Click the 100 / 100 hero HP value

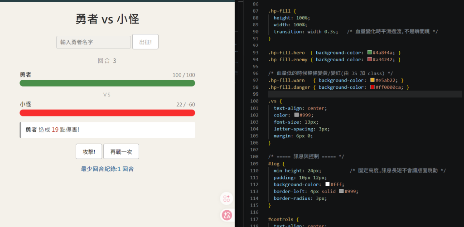184,75
